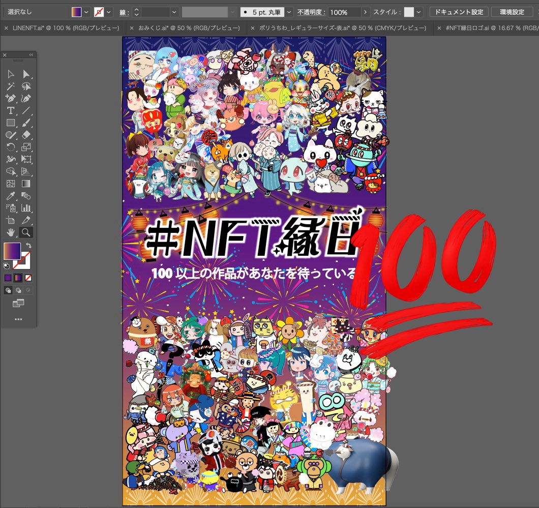Select the Symbol Sprayer tool
This screenshot has width=539, height=508.
[x=11, y=208]
